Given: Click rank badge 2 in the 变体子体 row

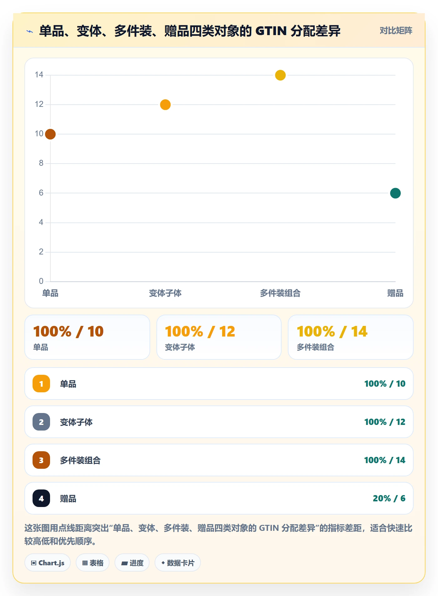Looking at the screenshot, I should tap(41, 422).
